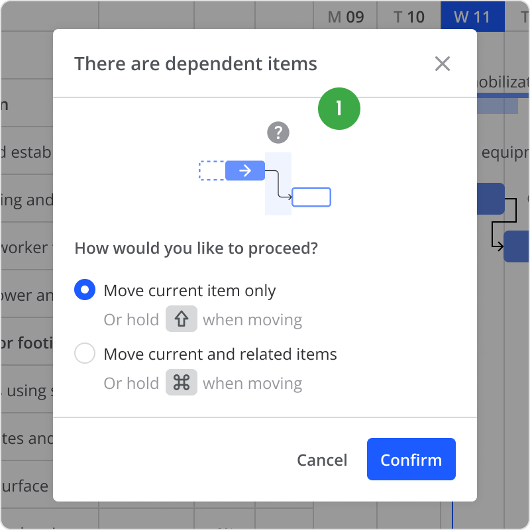
Task: Click the M 09 date column header
Action: [346, 17]
